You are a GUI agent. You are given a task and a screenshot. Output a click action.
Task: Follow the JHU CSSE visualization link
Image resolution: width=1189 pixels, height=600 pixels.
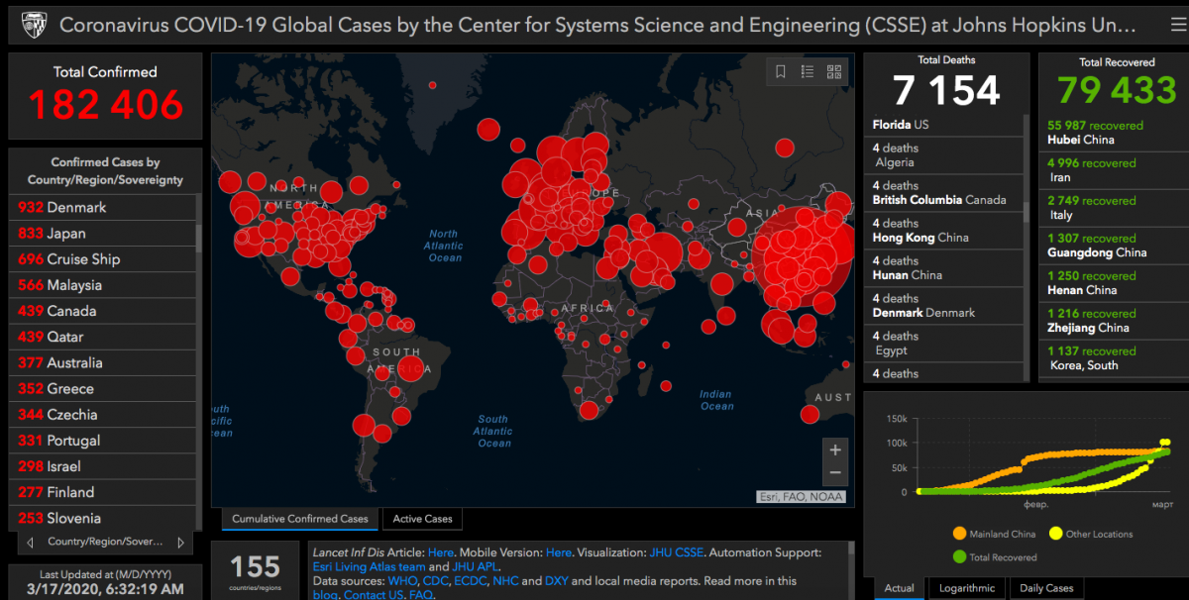pos(676,552)
